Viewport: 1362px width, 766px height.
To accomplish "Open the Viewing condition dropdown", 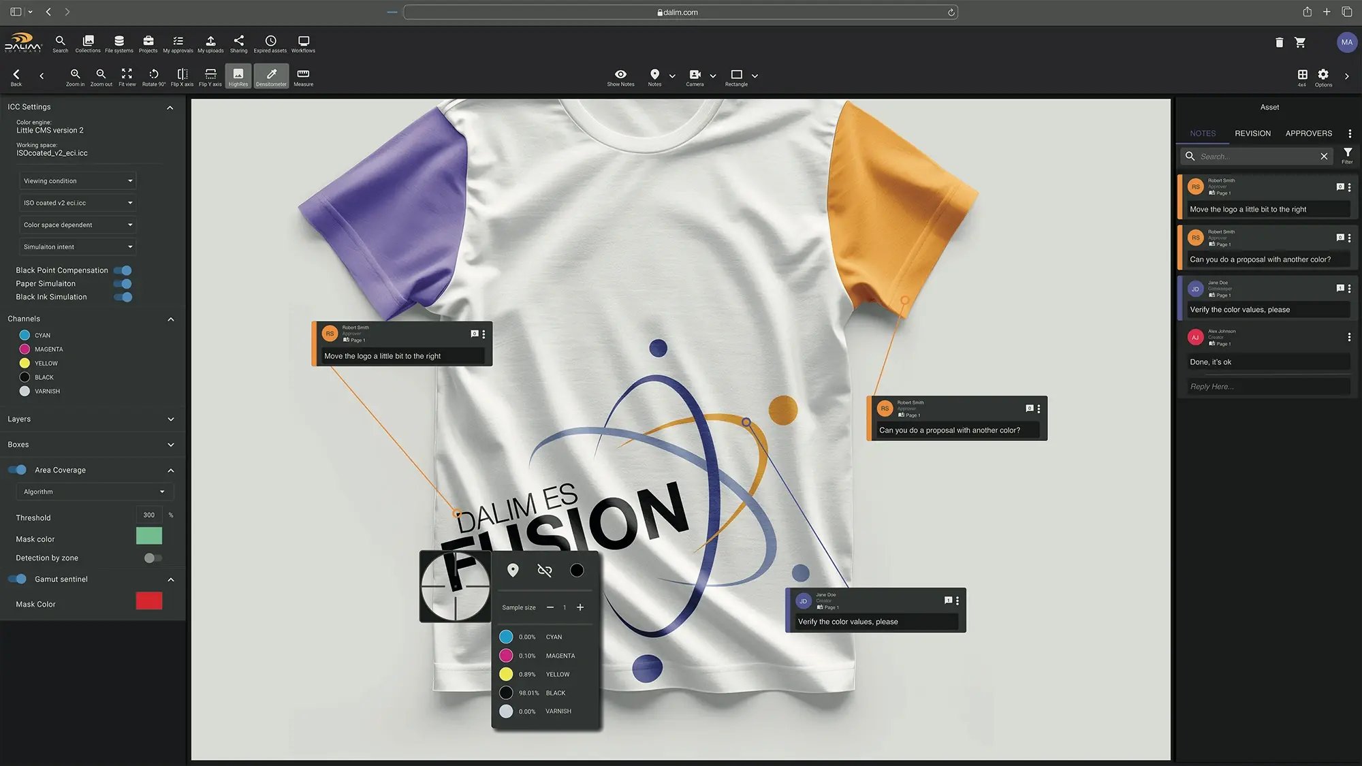I will [78, 181].
